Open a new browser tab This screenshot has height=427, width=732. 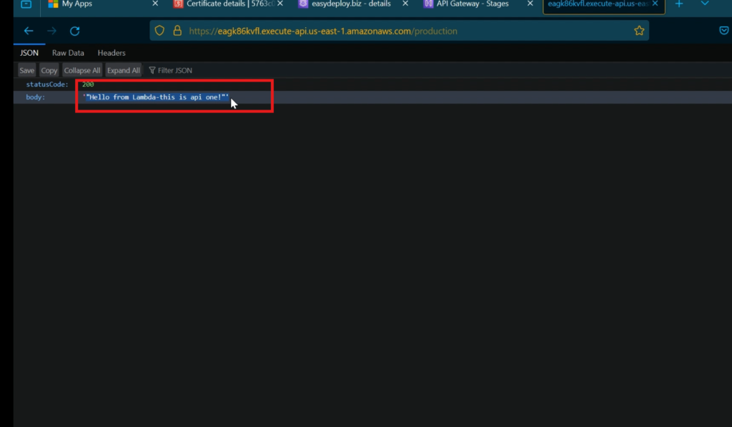(678, 4)
